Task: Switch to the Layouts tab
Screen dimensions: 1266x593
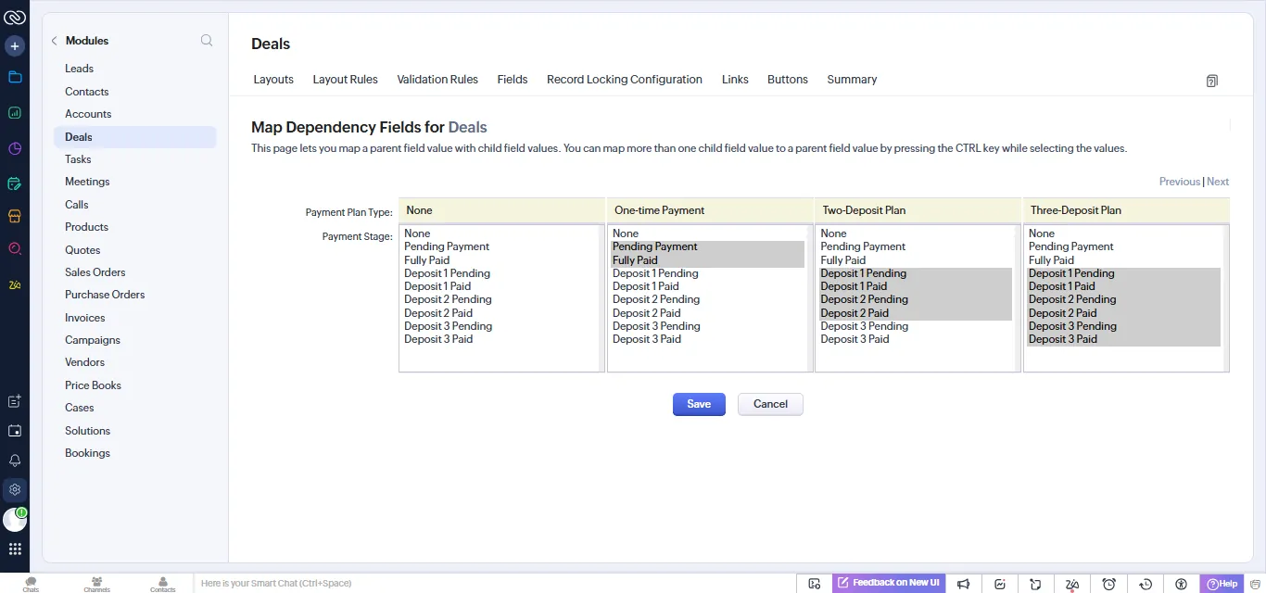Action: point(273,80)
